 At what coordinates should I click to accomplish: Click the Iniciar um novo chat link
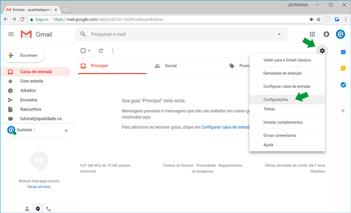[39, 187]
